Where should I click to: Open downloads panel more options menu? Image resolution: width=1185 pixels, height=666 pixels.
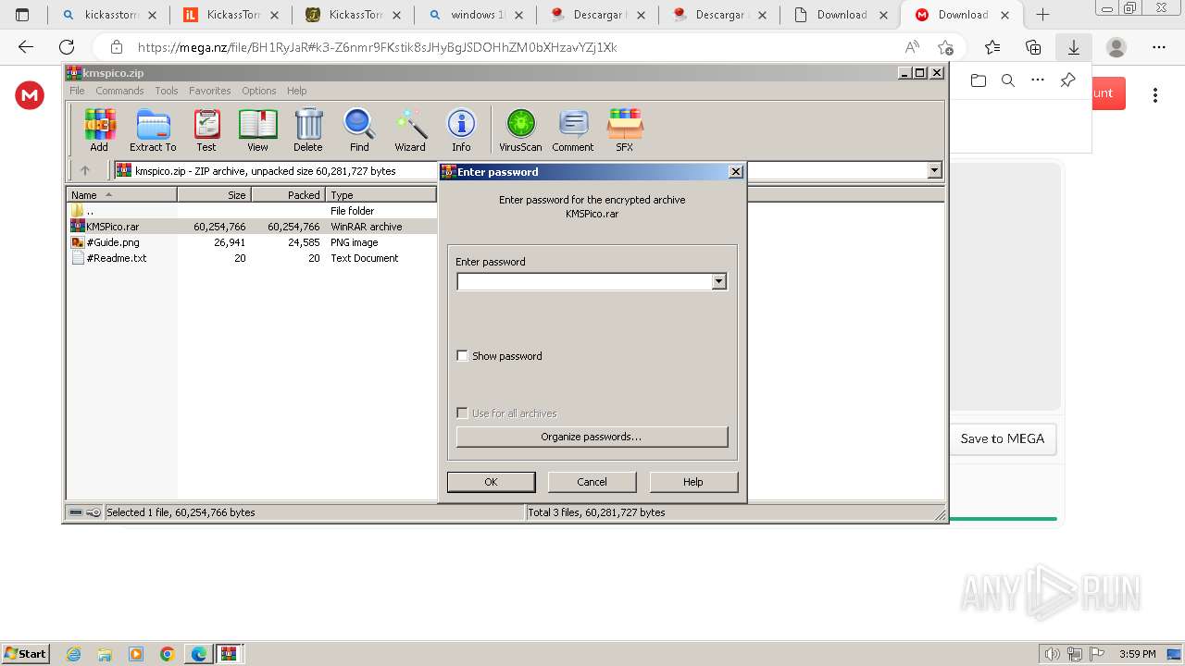click(1038, 80)
